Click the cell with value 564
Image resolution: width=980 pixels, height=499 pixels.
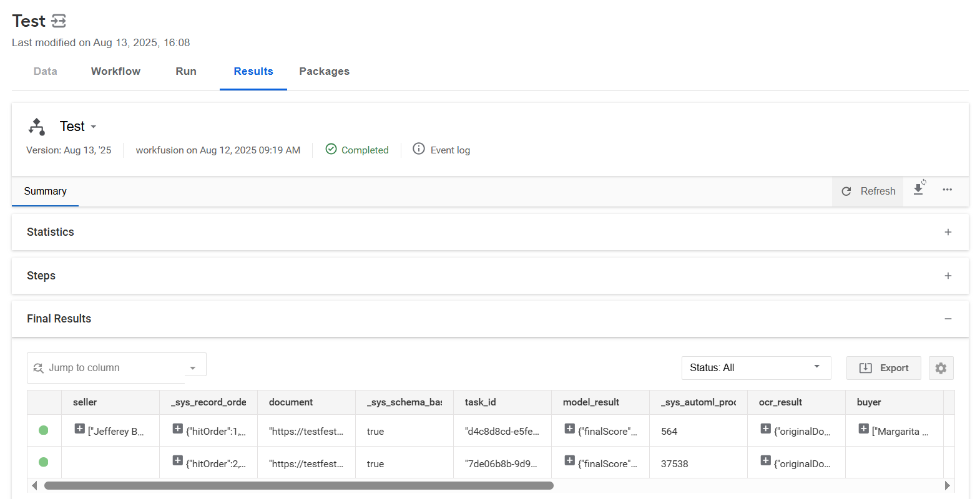698,431
